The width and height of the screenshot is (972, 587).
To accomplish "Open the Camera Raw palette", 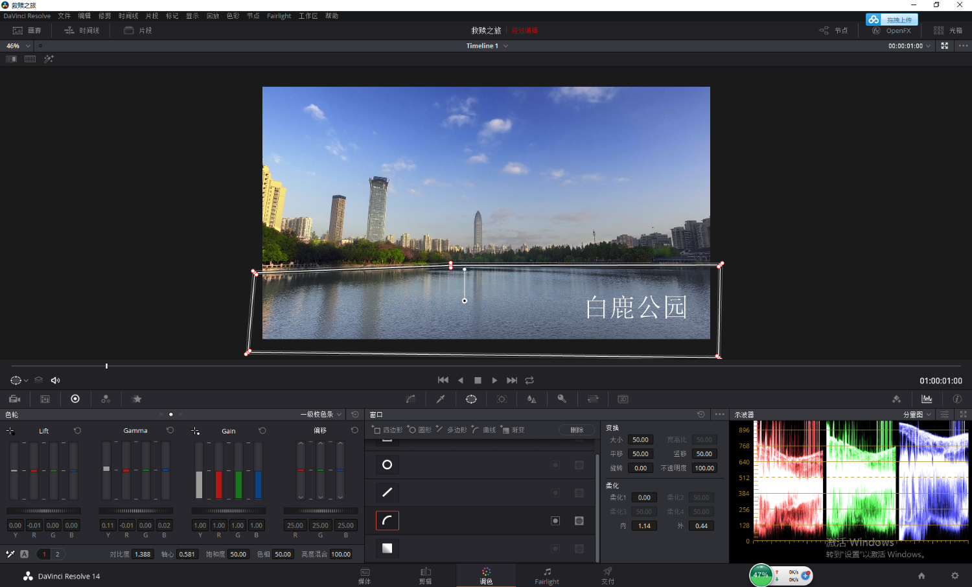I will [x=15, y=399].
